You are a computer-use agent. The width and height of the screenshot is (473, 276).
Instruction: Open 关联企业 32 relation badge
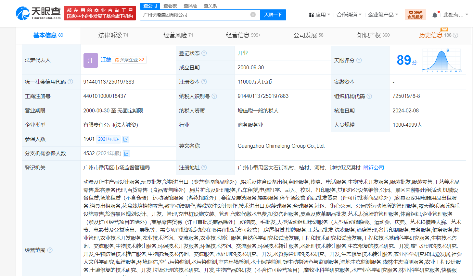point(129,60)
